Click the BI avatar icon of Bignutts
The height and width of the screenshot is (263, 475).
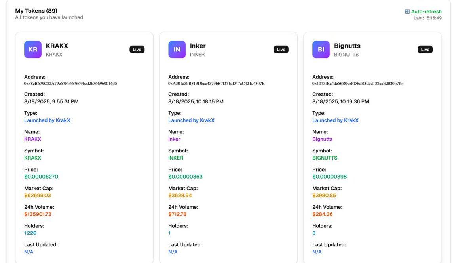(321, 50)
